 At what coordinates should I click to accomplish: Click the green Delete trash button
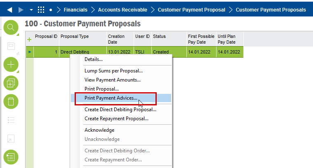(x=11, y=102)
